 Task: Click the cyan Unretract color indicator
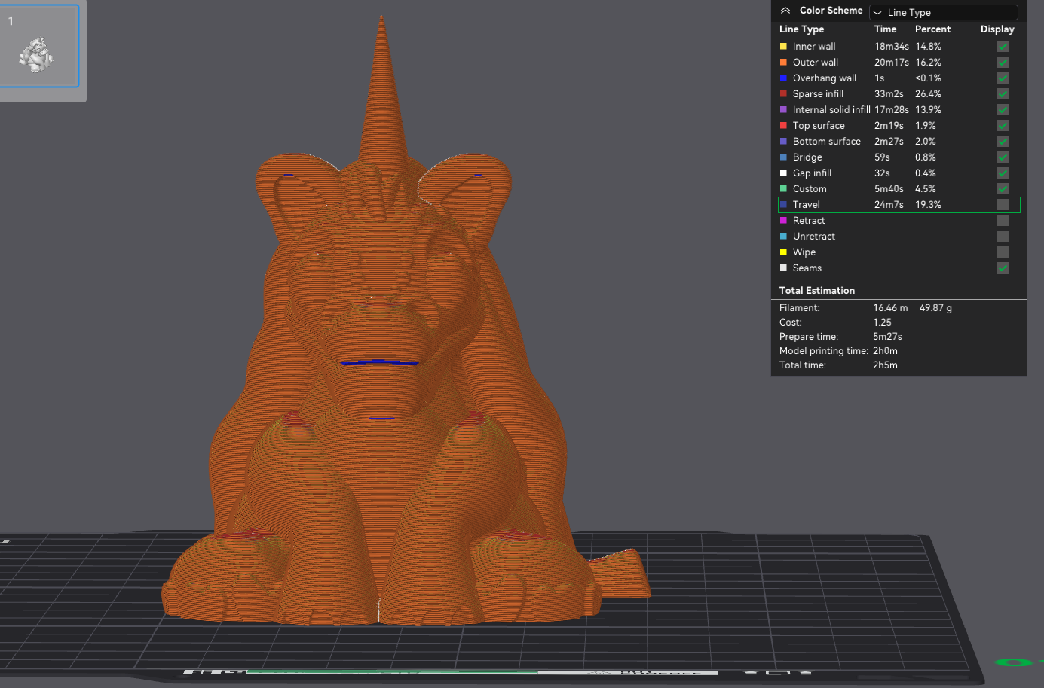click(x=783, y=236)
